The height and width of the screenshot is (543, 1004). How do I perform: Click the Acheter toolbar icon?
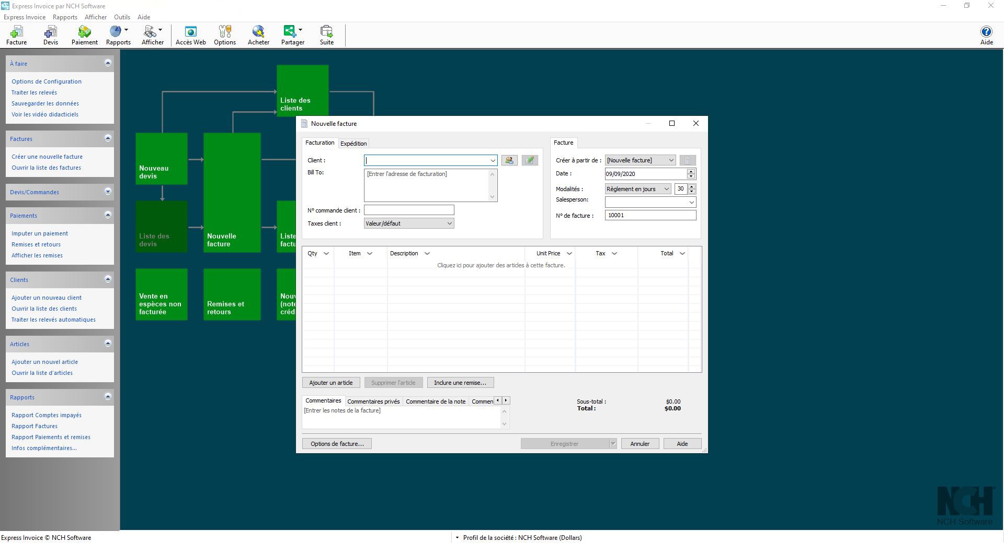[258, 36]
